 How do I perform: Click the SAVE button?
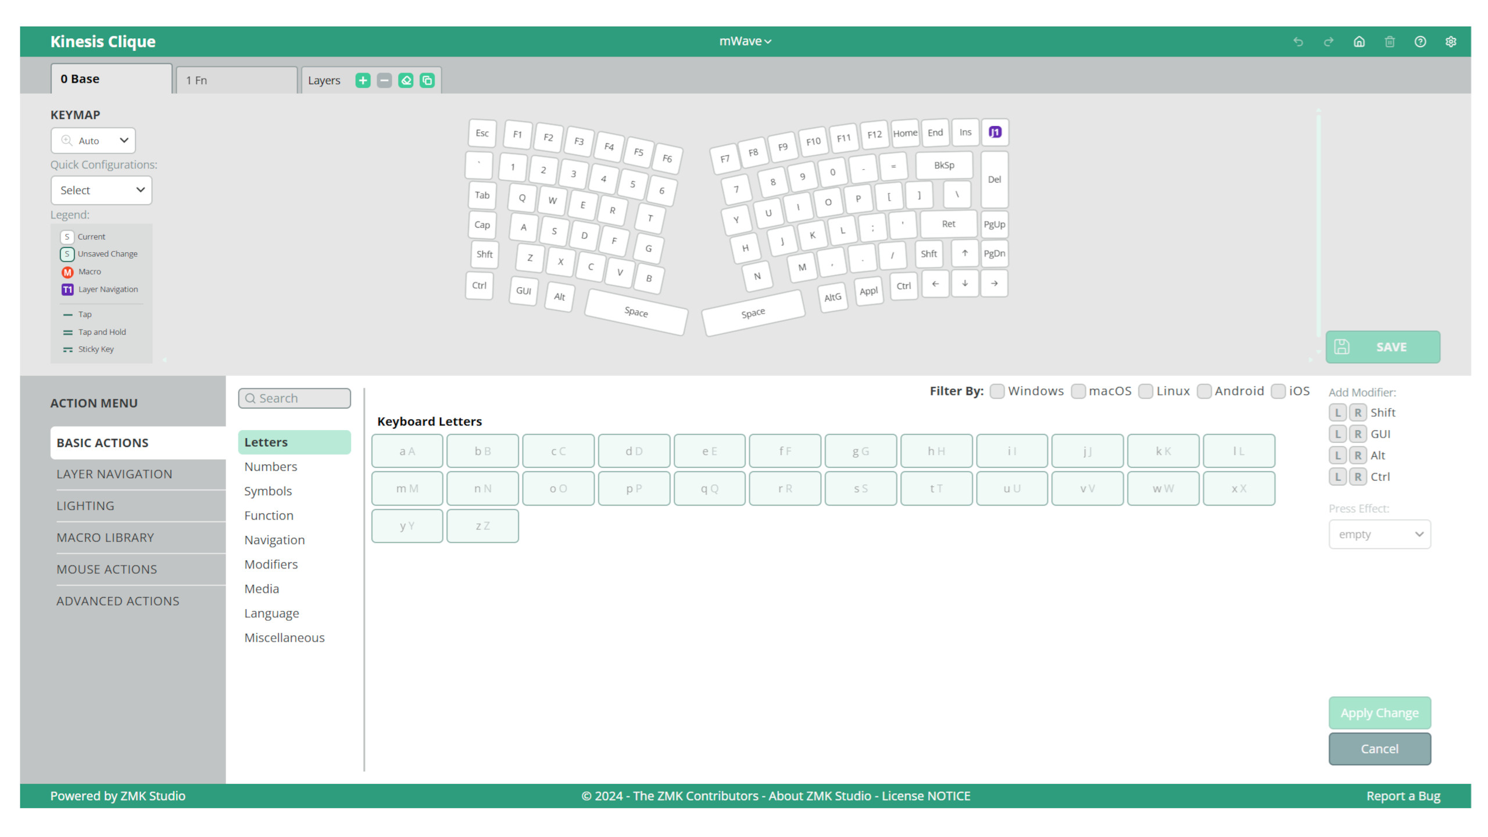pyautogui.click(x=1383, y=347)
